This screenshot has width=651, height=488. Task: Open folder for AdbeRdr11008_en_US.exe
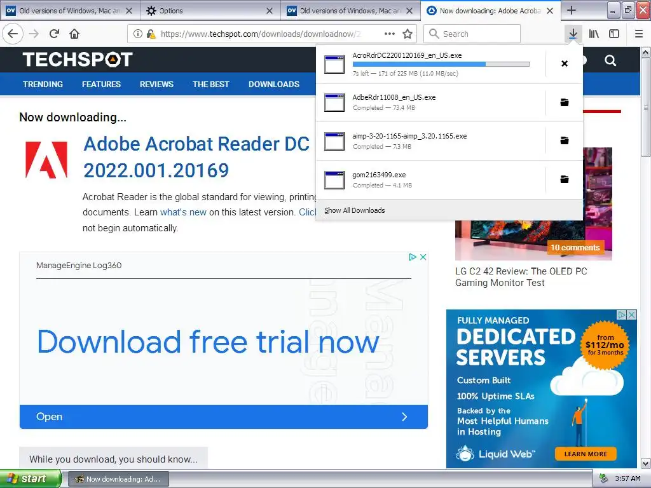[x=565, y=102]
